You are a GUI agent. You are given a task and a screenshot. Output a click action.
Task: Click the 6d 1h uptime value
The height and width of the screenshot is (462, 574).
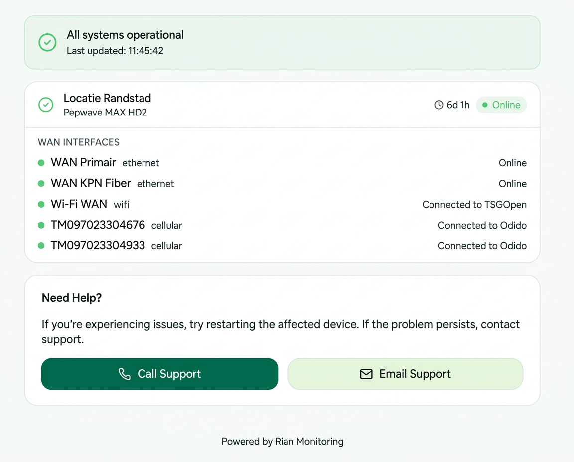point(458,105)
